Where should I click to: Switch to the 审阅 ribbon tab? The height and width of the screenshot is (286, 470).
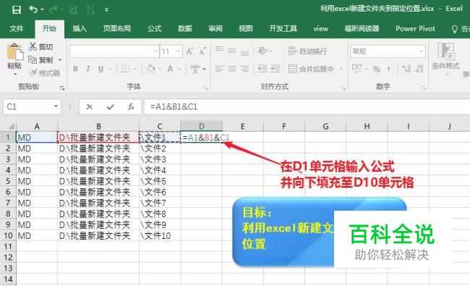(x=215, y=29)
